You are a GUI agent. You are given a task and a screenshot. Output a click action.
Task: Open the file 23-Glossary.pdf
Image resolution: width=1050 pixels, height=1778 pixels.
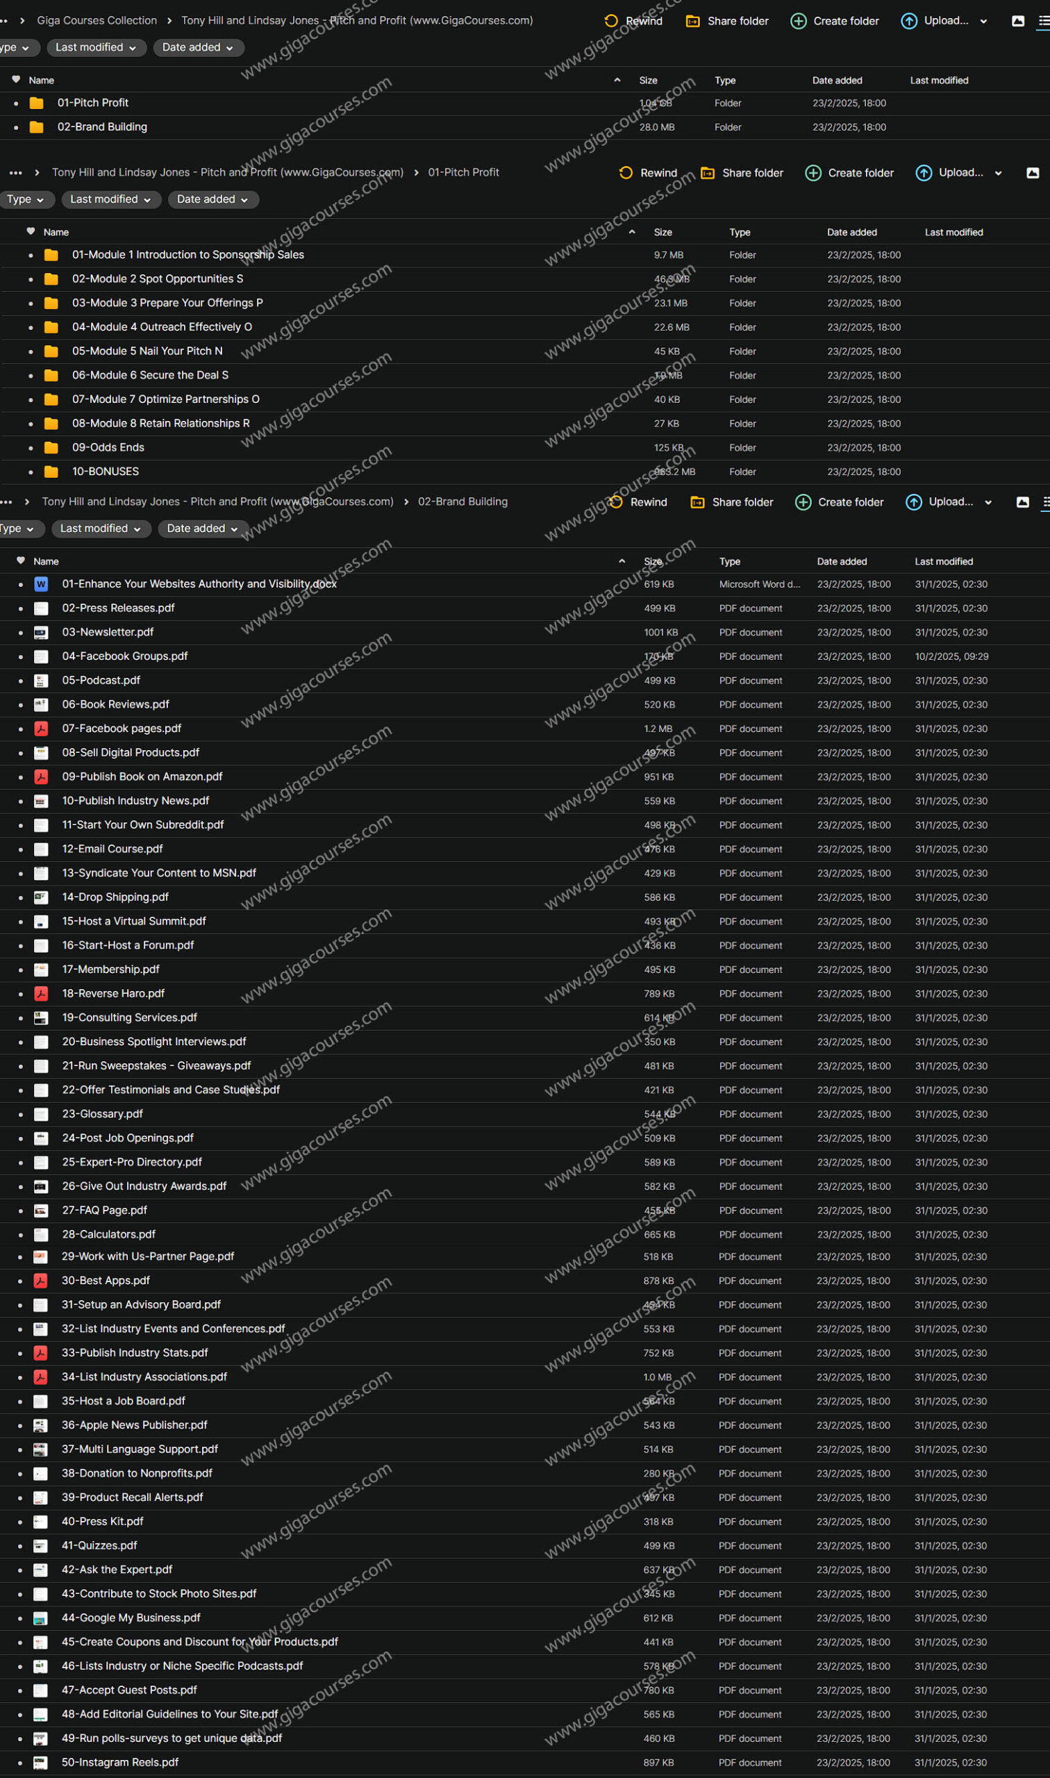(x=103, y=1114)
